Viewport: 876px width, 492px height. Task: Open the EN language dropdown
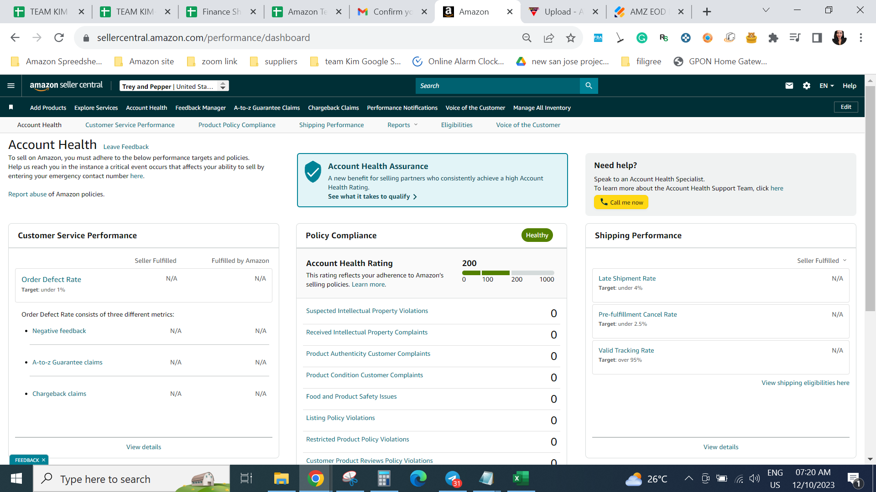point(827,86)
